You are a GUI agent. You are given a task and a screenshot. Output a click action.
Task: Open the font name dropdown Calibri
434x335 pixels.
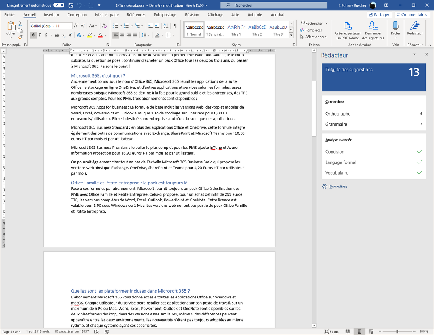[x=53, y=26]
